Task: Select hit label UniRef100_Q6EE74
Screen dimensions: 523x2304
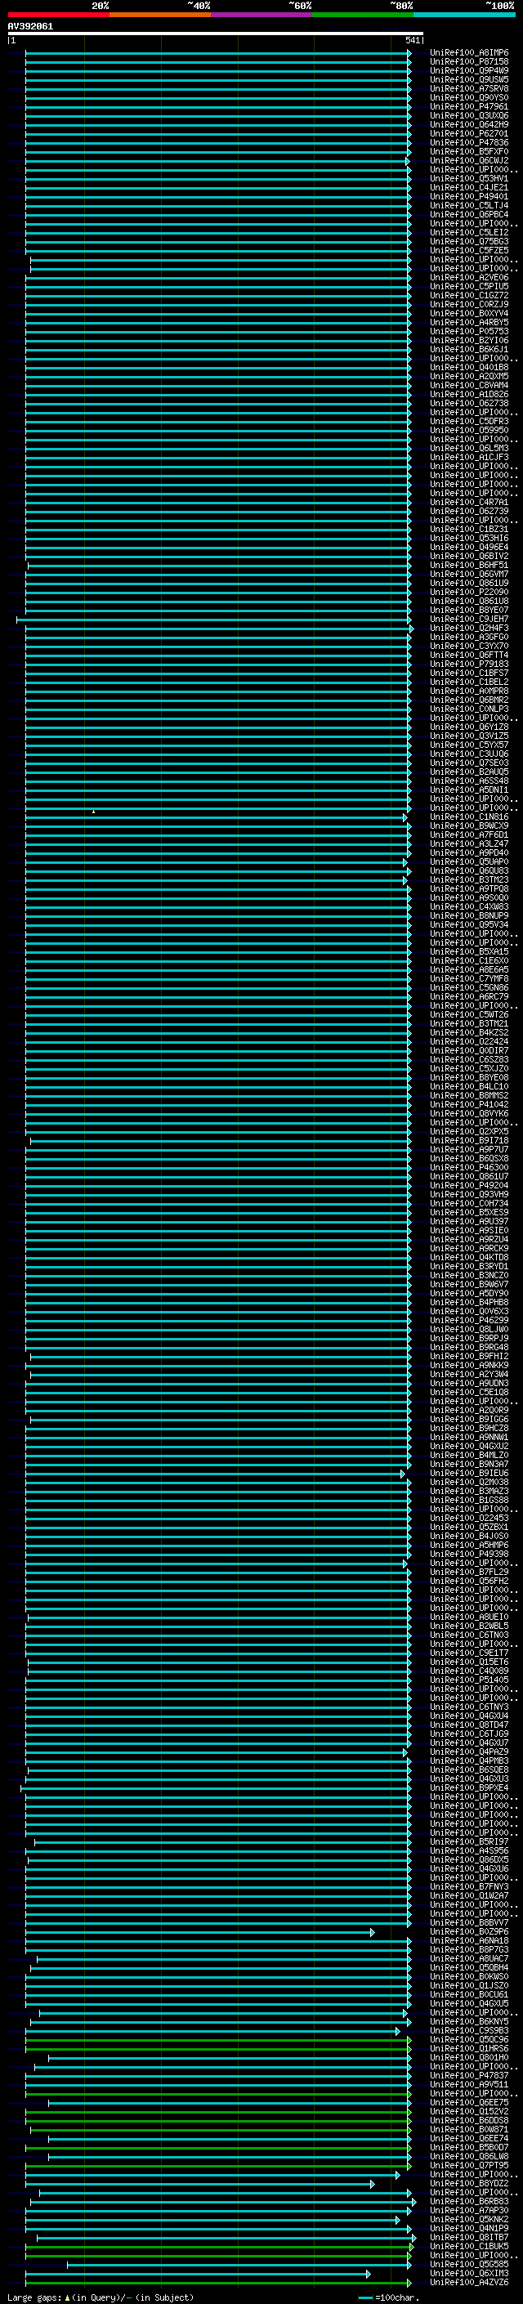Action: point(469,2140)
